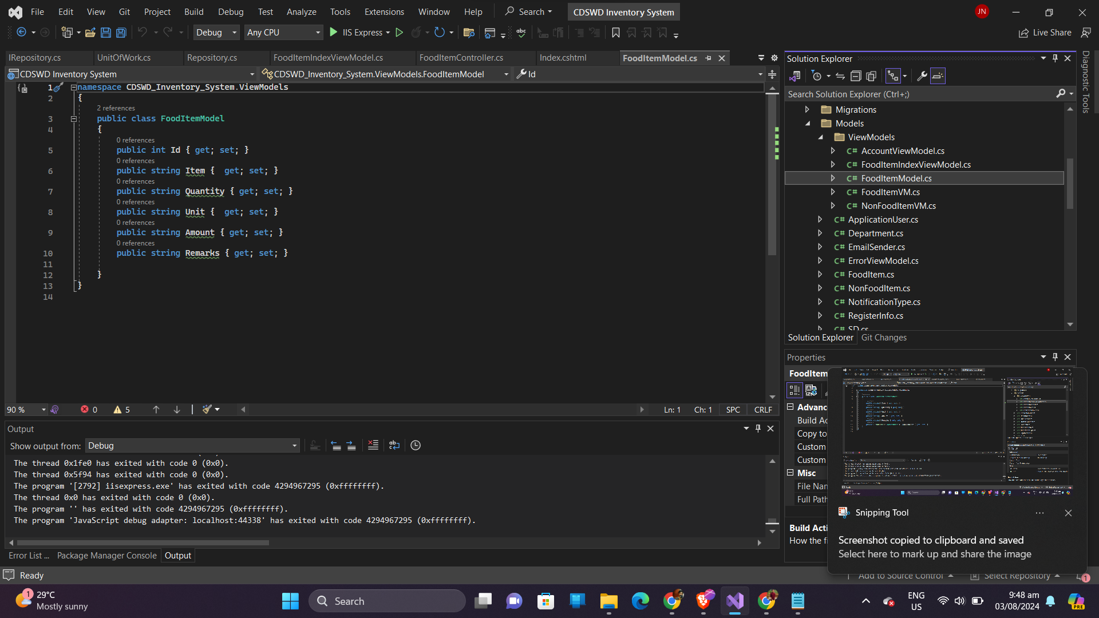1099x618 pixels.
Task: Start debugging with IIS Express play button
Action: pos(334,33)
